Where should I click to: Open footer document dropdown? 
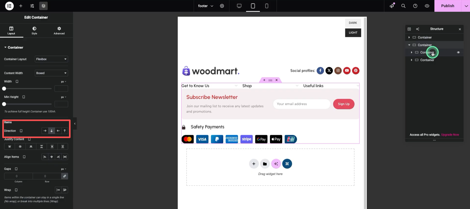coord(205,6)
